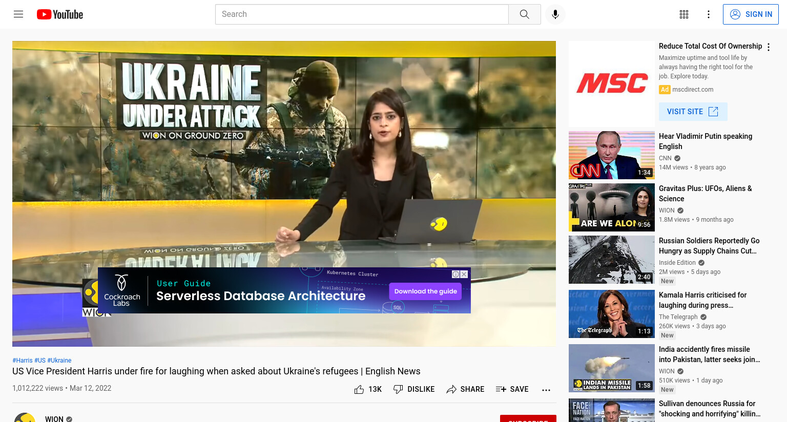Click VISIT SITE on MSC ad
Viewport: 787px width, 422px height.
click(693, 112)
